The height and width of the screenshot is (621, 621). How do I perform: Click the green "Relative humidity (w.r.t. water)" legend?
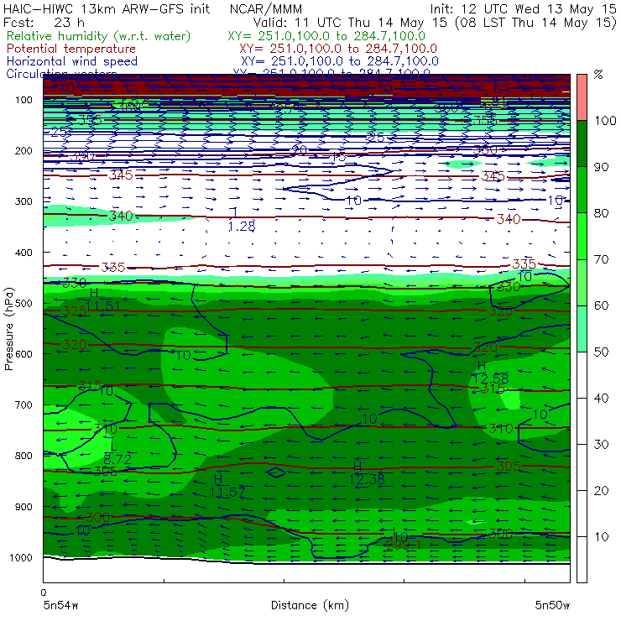click(x=99, y=36)
